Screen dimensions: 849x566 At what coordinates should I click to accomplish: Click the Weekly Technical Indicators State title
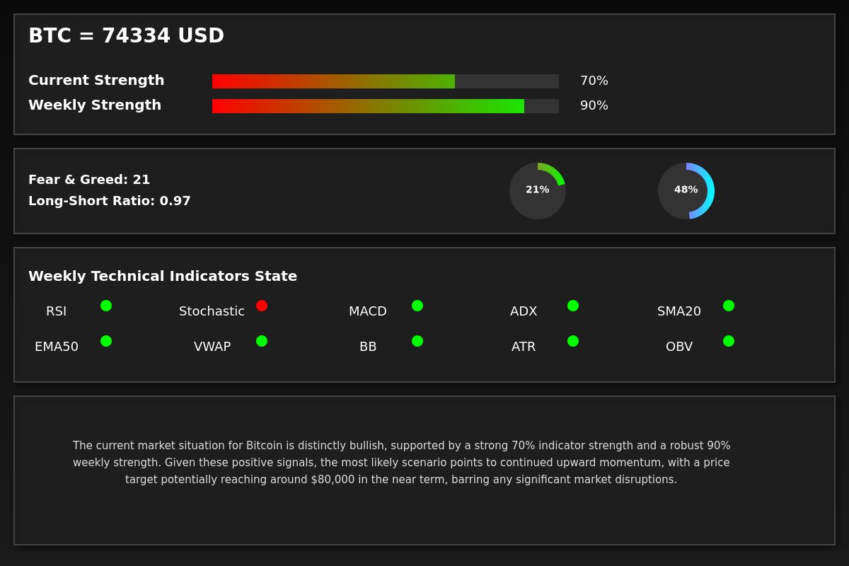click(163, 277)
